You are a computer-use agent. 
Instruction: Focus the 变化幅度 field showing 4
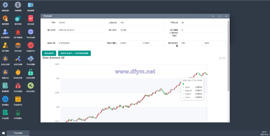pyautogui.click(x=203, y=30)
